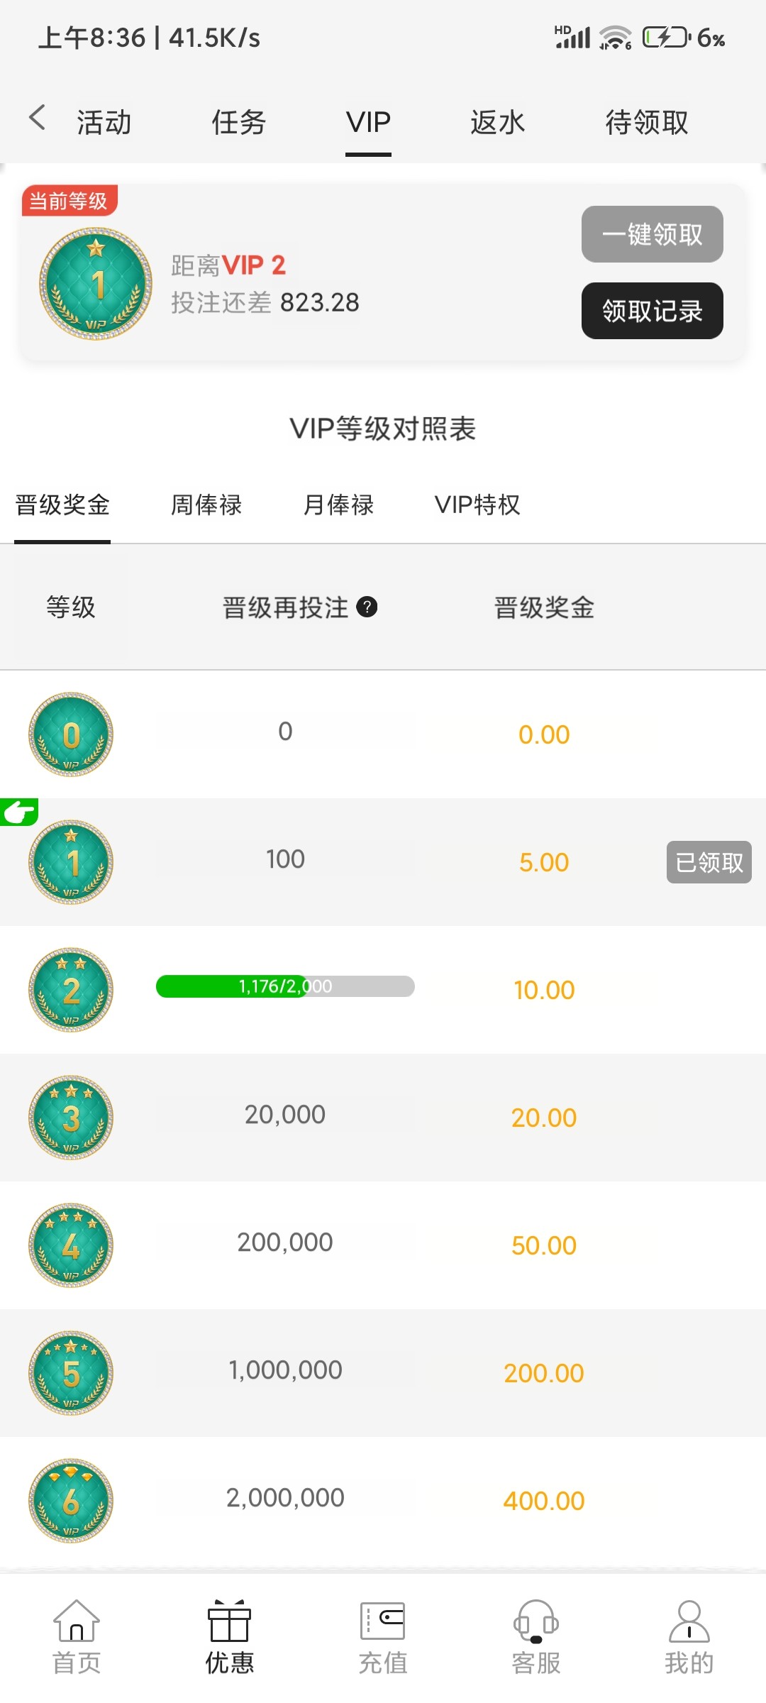Tap the current level VIP 1 badge
Image resolution: width=766 pixels, height=1703 pixels.
pos(96,284)
